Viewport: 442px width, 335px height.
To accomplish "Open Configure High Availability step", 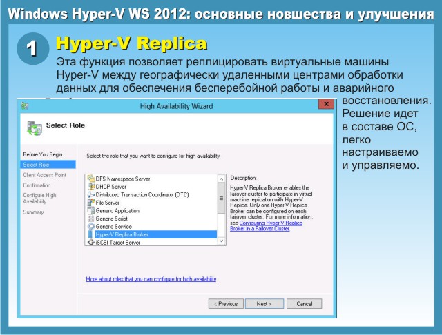I will pyautogui.click(x=39, y=198).
